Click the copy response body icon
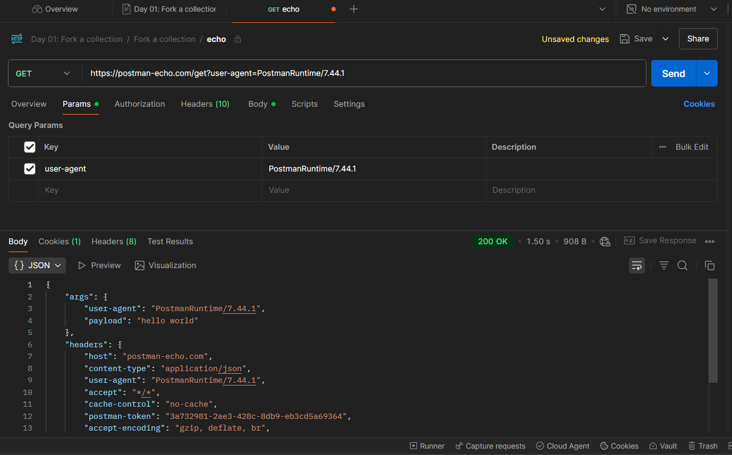 709,265
